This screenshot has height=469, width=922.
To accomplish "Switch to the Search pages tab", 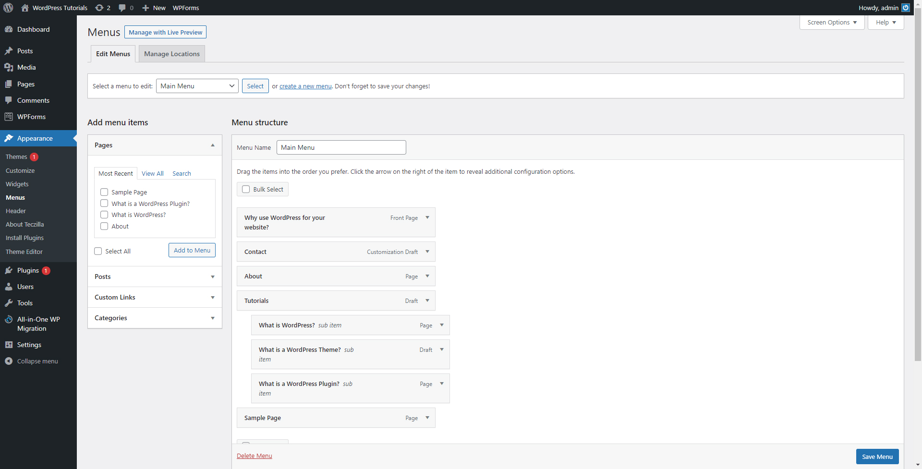I will 182,173.
